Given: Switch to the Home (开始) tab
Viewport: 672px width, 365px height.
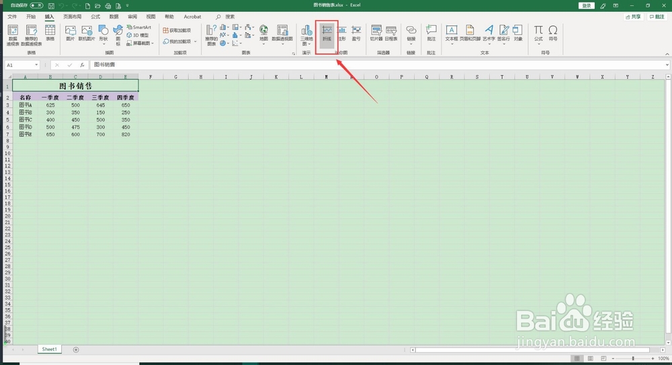Looking at the screenshot, I should 31,17.
